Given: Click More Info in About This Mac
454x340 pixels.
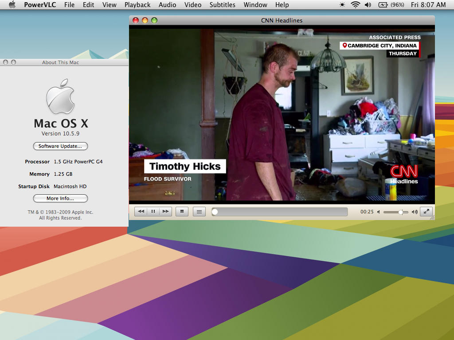Looking at the screenshot, I should click(x=60, y=198).
